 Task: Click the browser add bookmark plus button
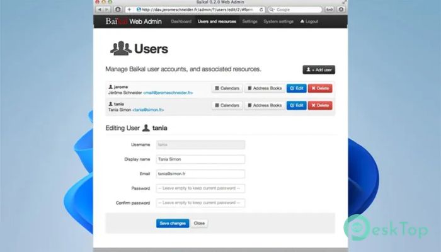tap(129, 9)
